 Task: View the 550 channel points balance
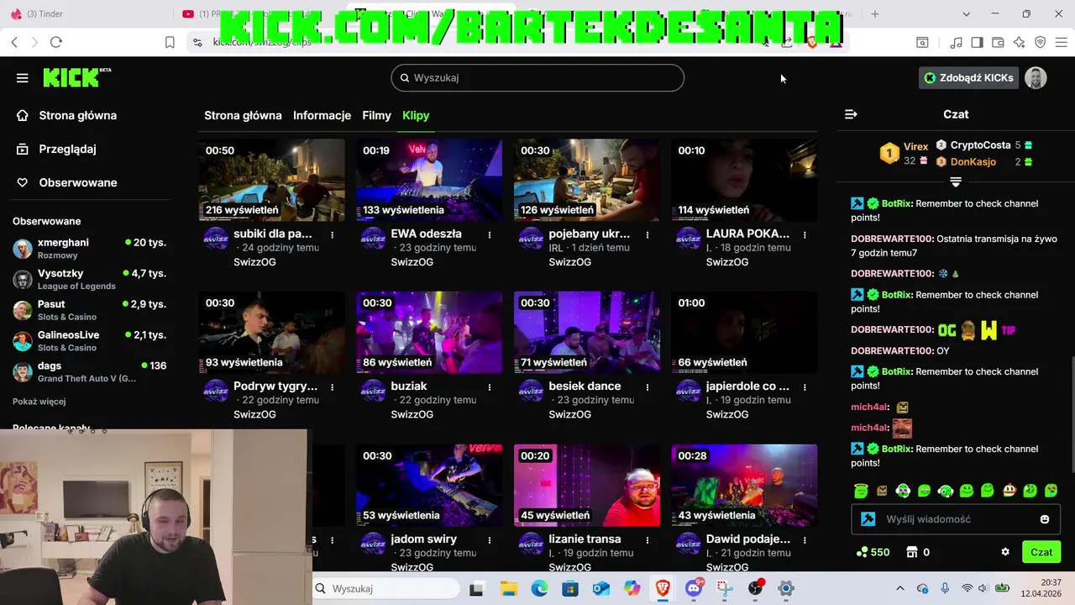click(873, 552)
